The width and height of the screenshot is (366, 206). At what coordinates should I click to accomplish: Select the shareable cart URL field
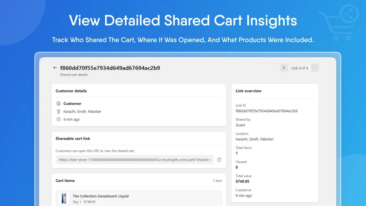pyautogui.click(x=135, y=160)
